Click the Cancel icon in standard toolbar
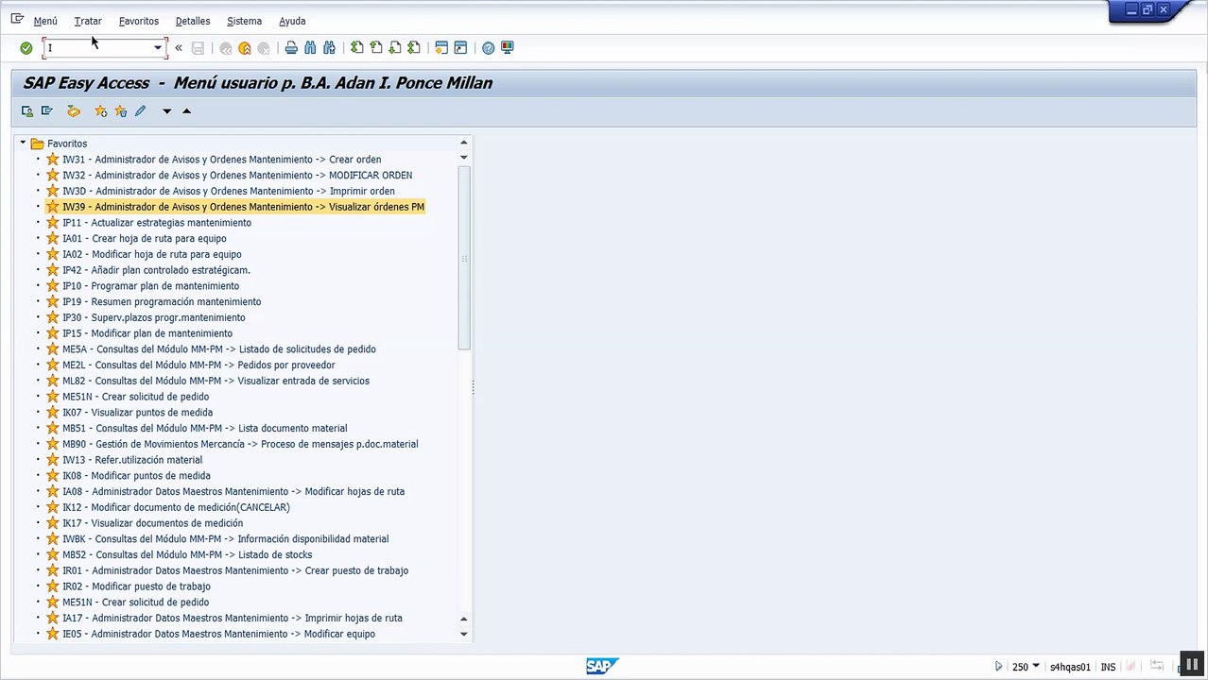Image resolution: width=1208 pixels, height=680 pixels. [x=264, y=48]
